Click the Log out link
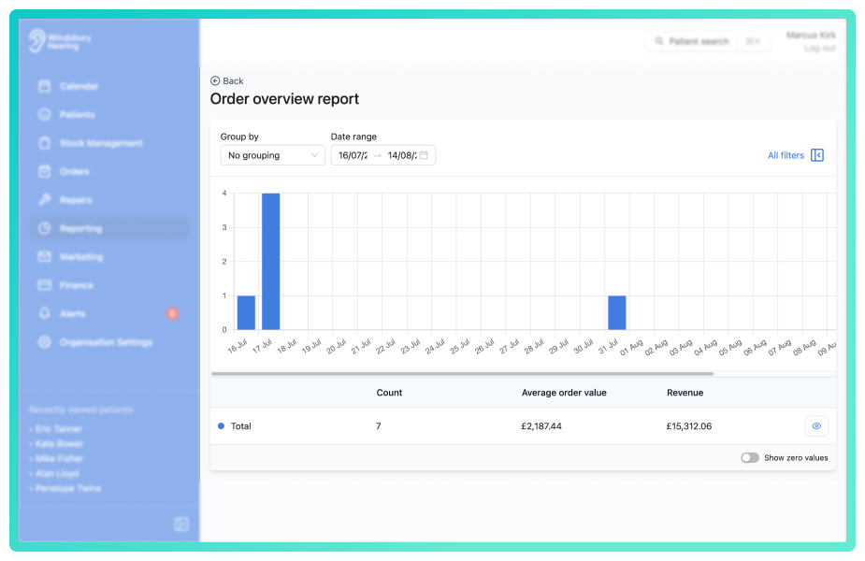865x561 pixels. (820, 48)
